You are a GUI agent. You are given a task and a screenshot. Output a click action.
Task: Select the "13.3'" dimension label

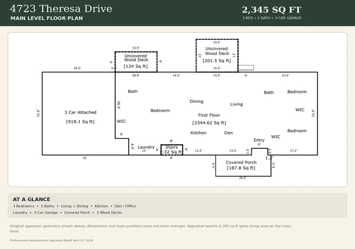(x=233, y=151)
